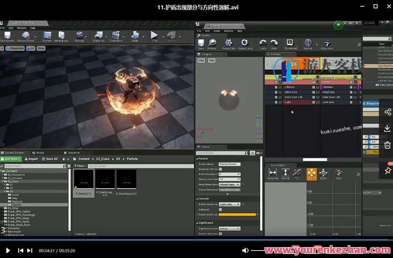
Task: Click the Restart Level icon
Action: tap(245, 43)
